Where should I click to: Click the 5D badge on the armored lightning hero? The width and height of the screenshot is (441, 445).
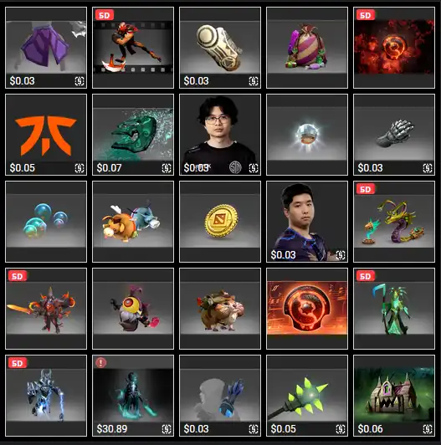pyautogui.click(x=18, y=363)
